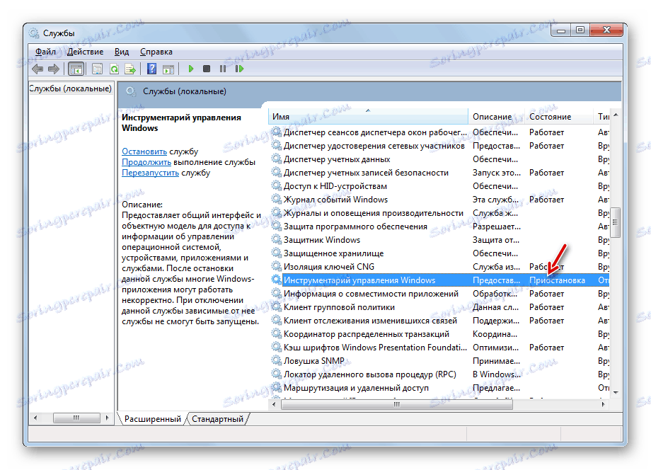Click the gear icon of Журнал событий Windows

point(276,200)
